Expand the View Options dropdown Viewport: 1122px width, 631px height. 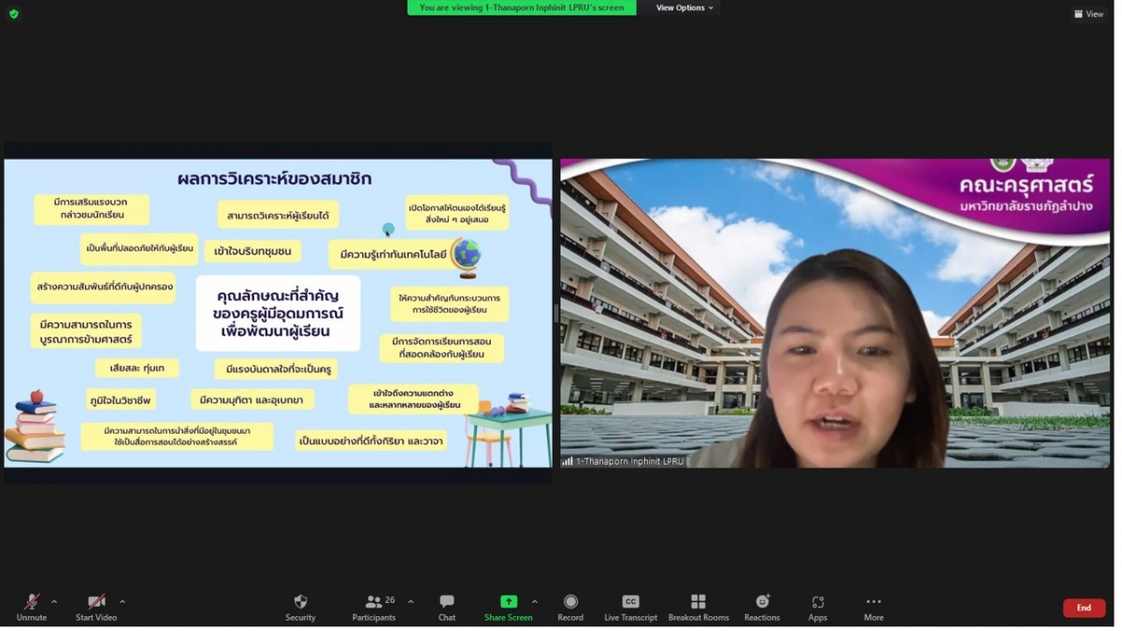click(684, 7)
